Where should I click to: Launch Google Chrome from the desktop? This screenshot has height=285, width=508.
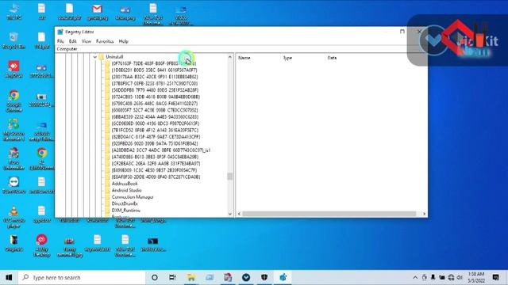(x=14, y=101)
